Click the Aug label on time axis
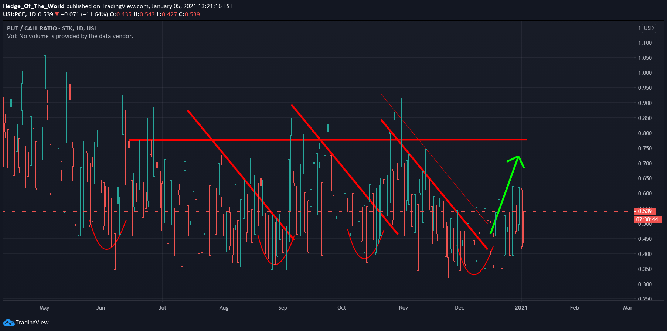 224,308
